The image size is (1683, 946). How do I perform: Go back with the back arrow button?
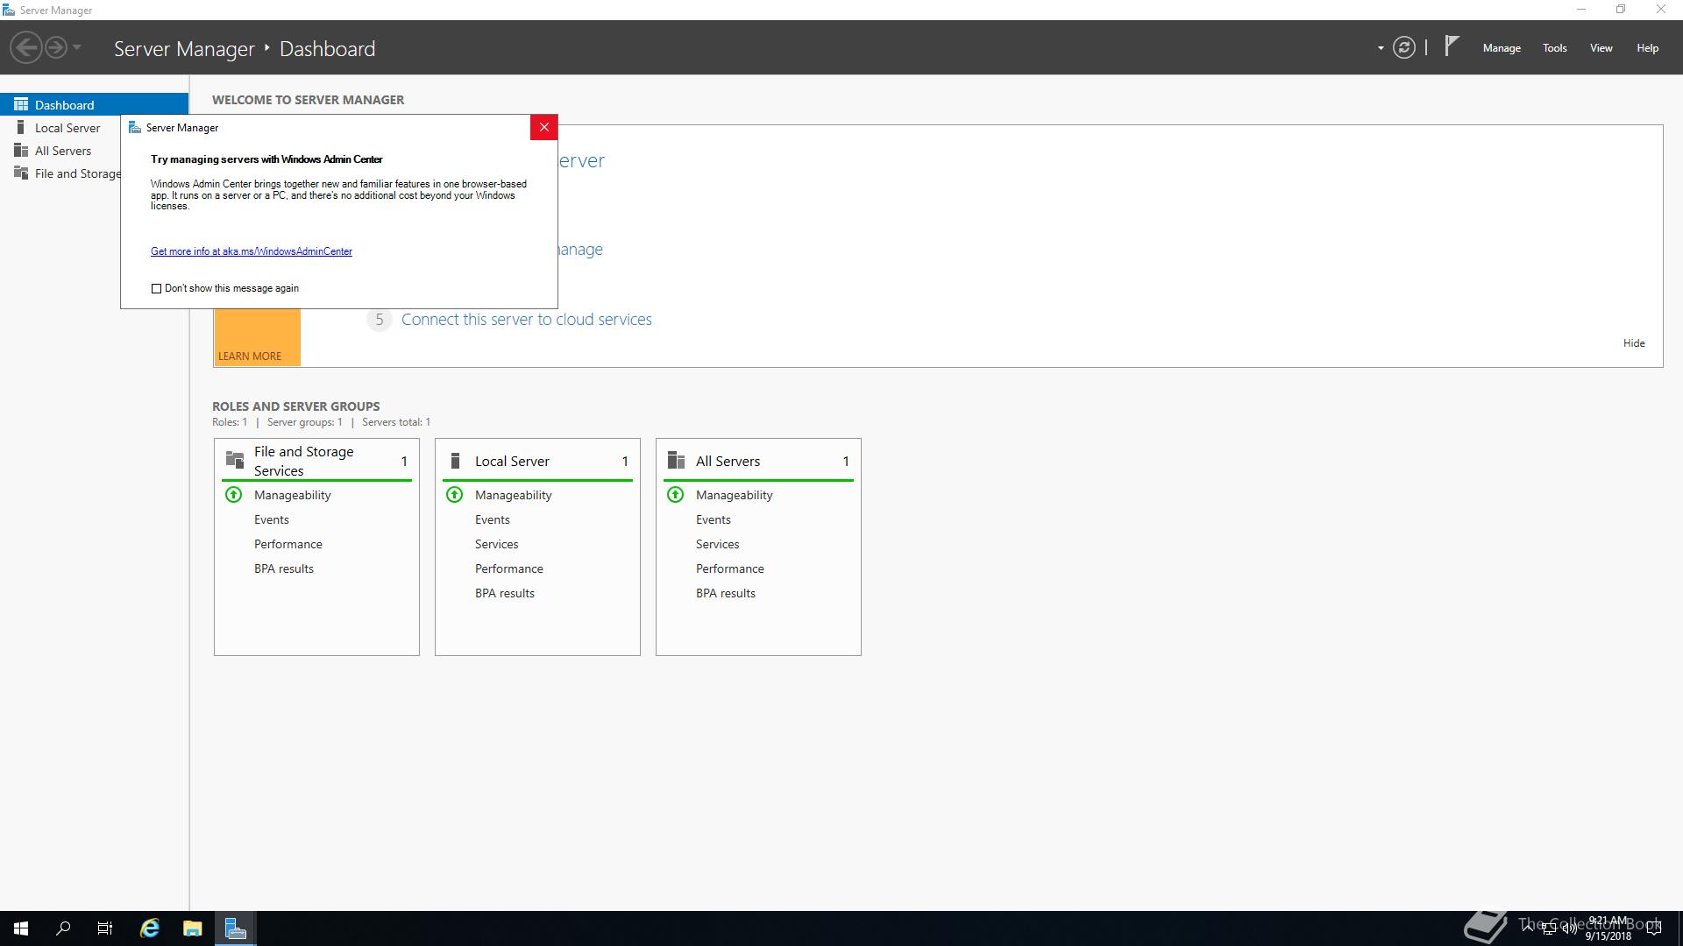click(26, 47)
